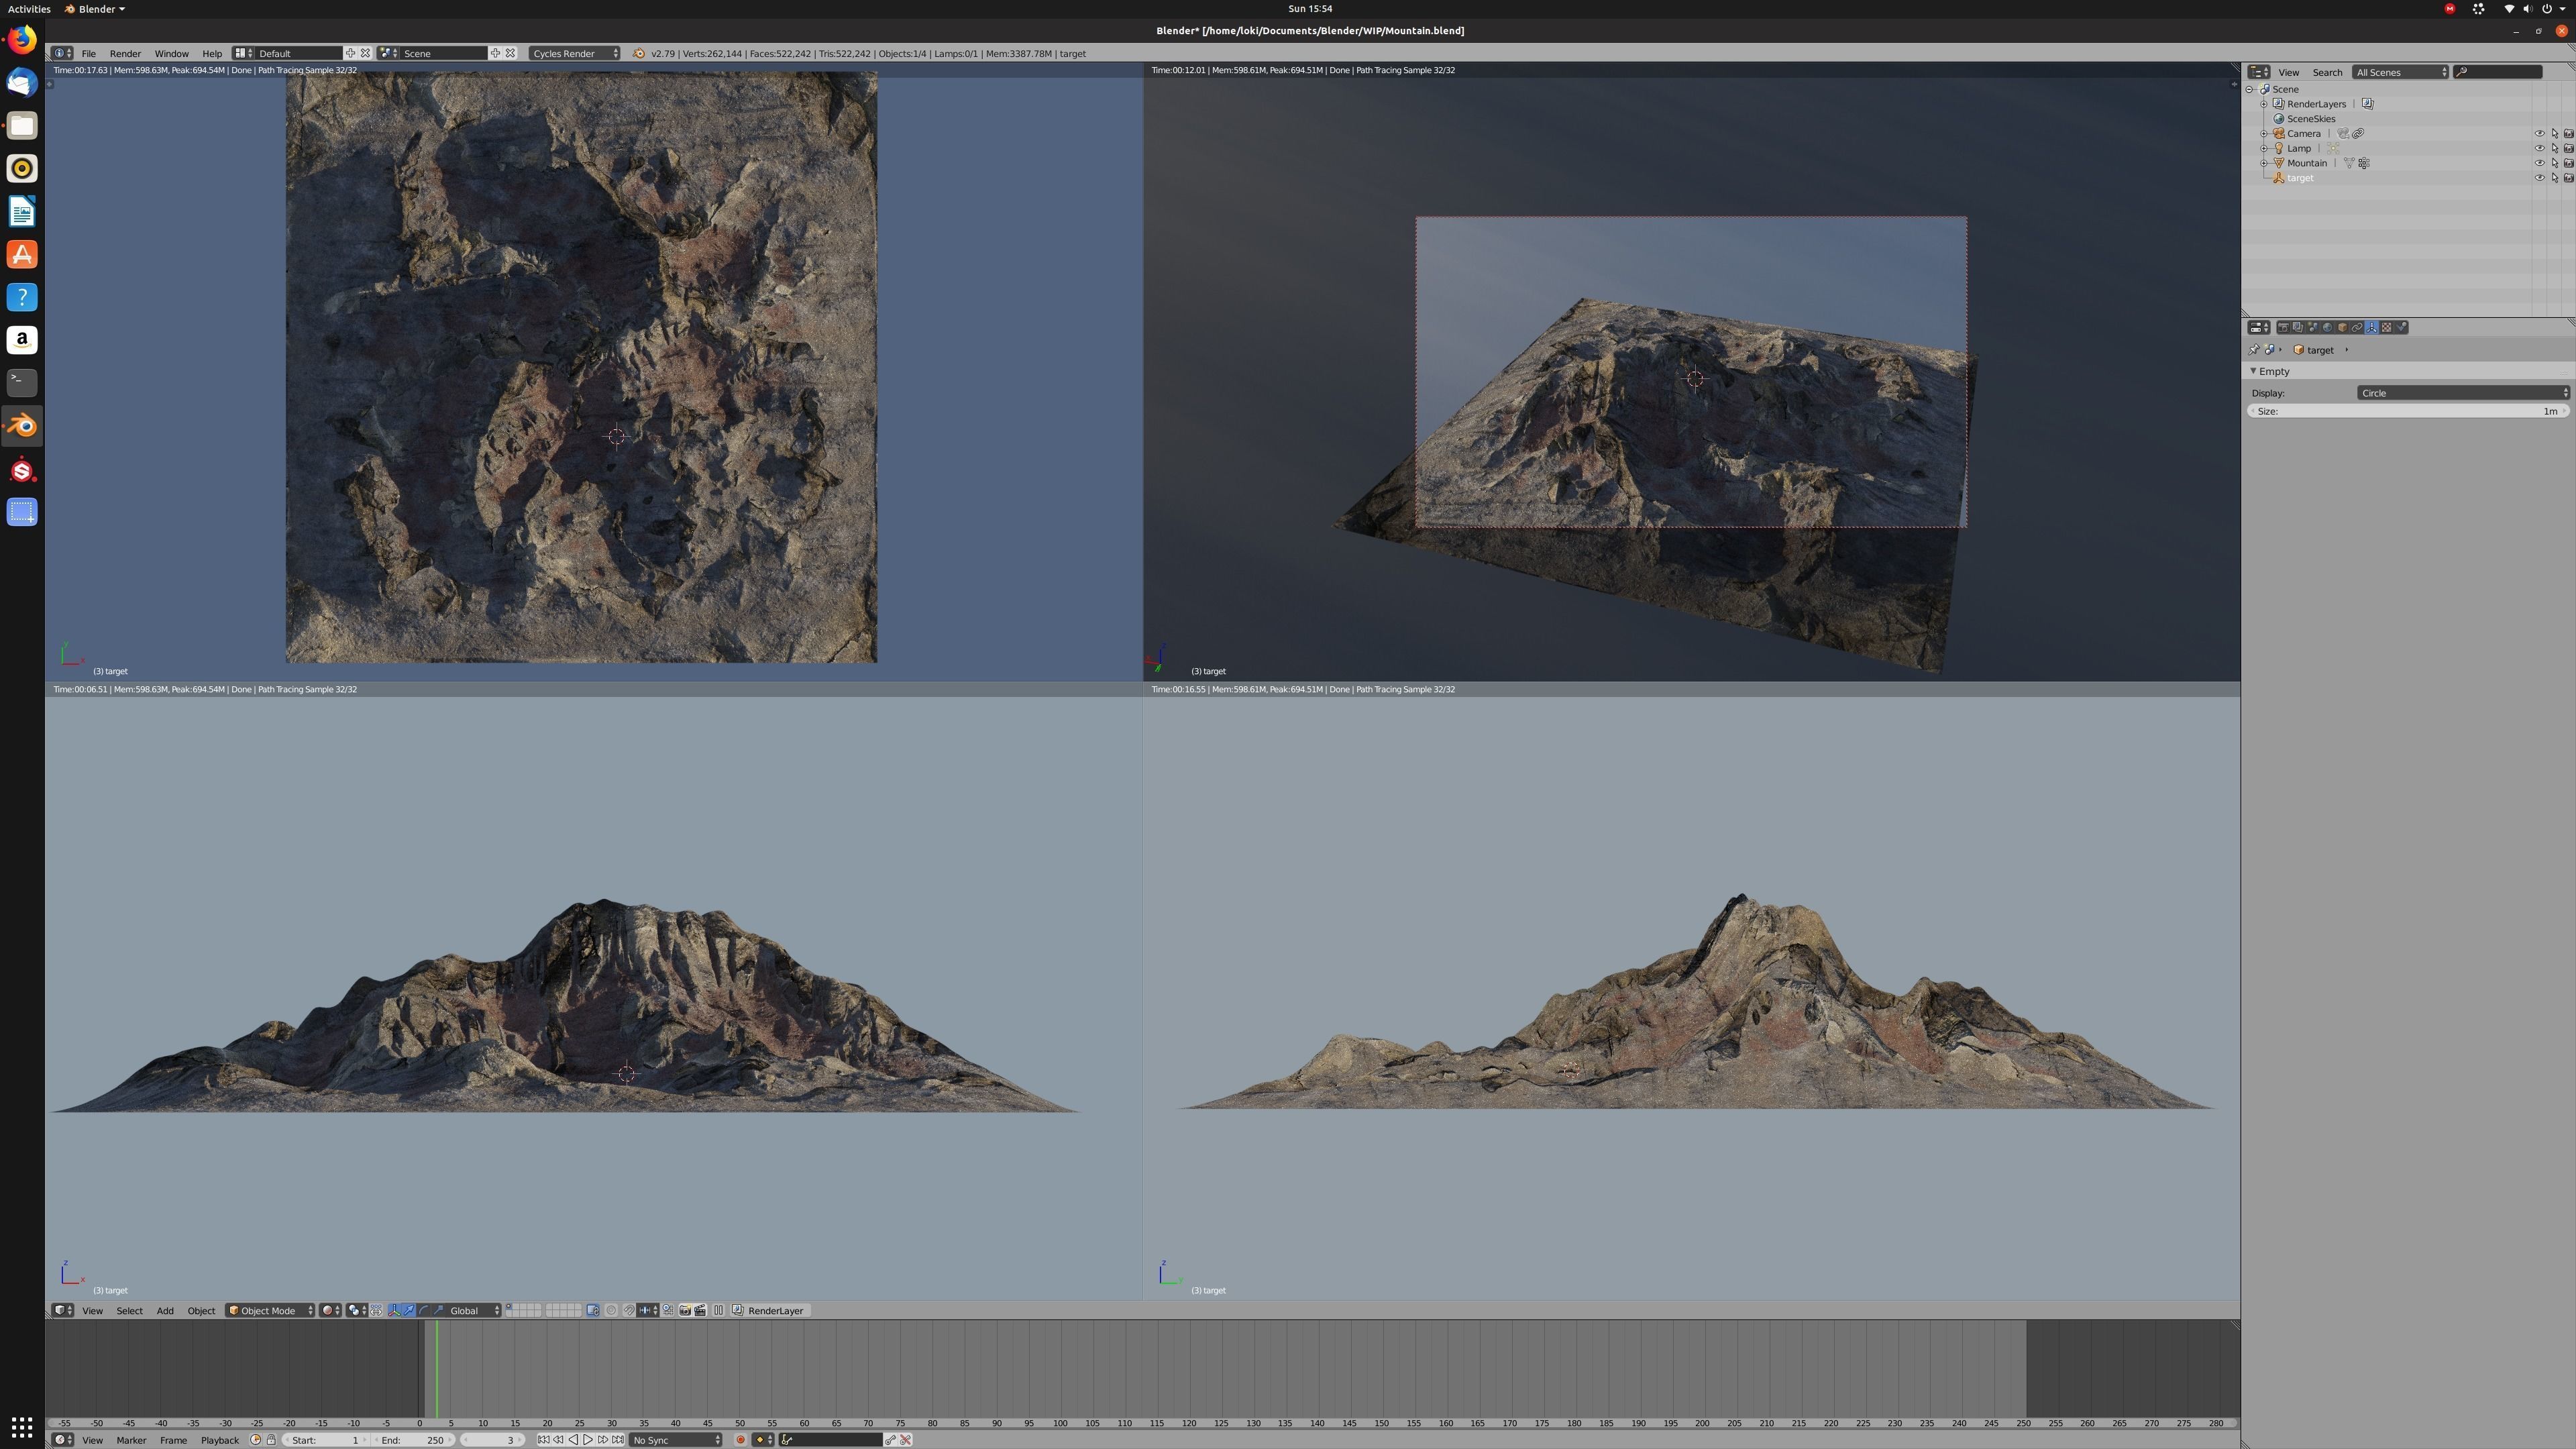The image size is (2576, 1449).
Task: Click the insert keyframes key icon
Action: [890, 1440]
